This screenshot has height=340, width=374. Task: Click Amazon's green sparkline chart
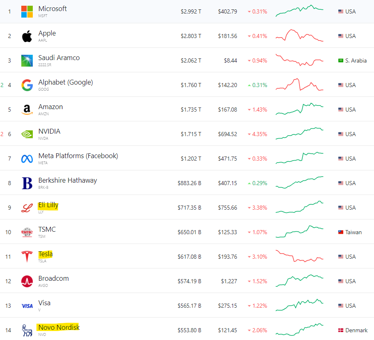tap(299, 109)
